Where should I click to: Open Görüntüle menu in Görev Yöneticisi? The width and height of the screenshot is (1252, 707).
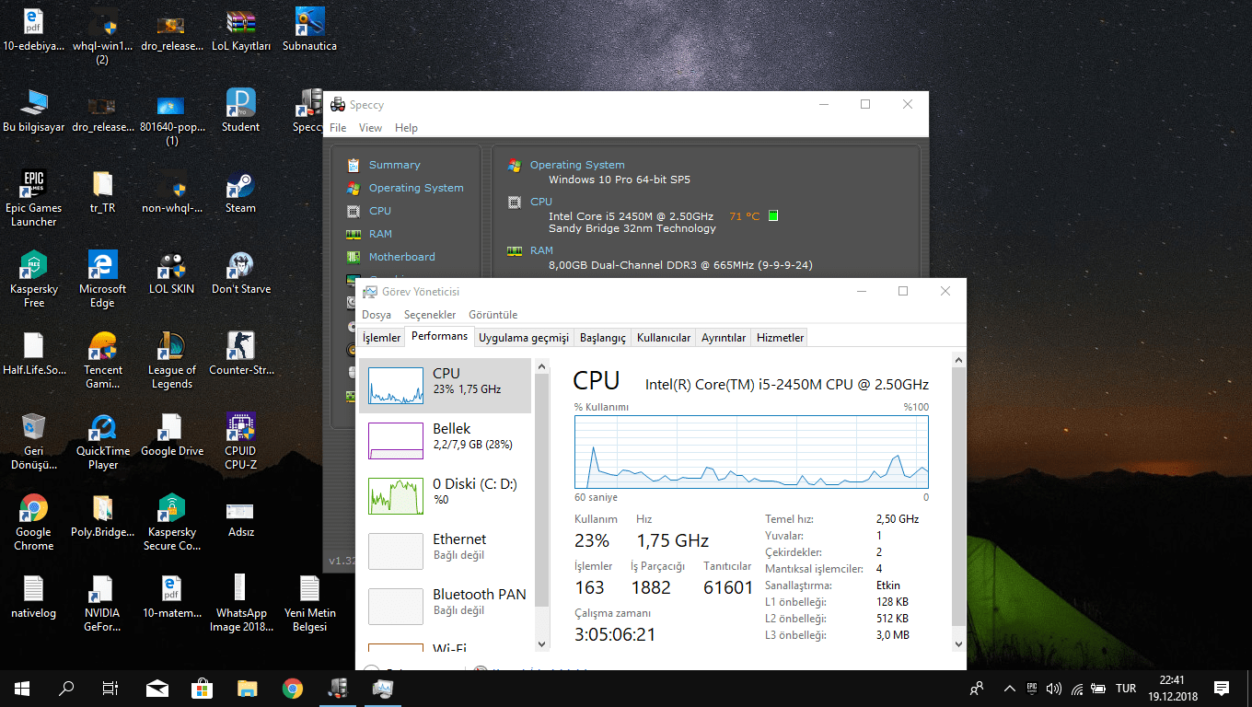493,315
